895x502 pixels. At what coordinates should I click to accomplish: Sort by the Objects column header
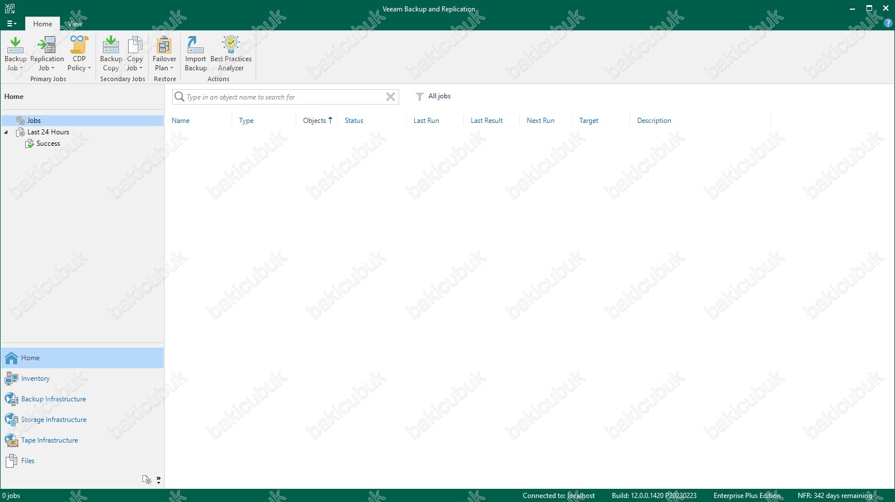(x=315, y=121)
